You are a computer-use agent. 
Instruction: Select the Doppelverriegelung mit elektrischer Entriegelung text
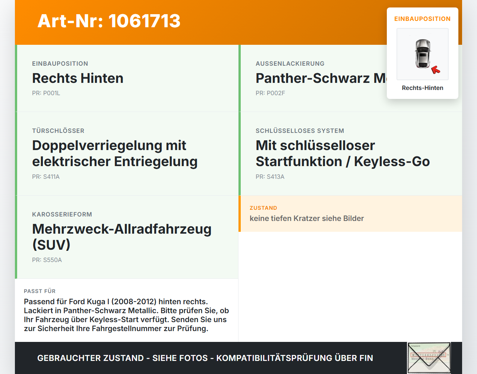click(x=115, y=153)
